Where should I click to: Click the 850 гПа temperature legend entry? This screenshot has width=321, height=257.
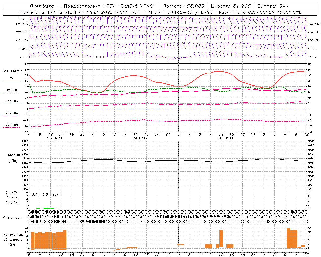point(12,102)
